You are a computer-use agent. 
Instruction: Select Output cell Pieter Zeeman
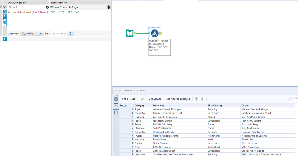click(x=268, y=143)
